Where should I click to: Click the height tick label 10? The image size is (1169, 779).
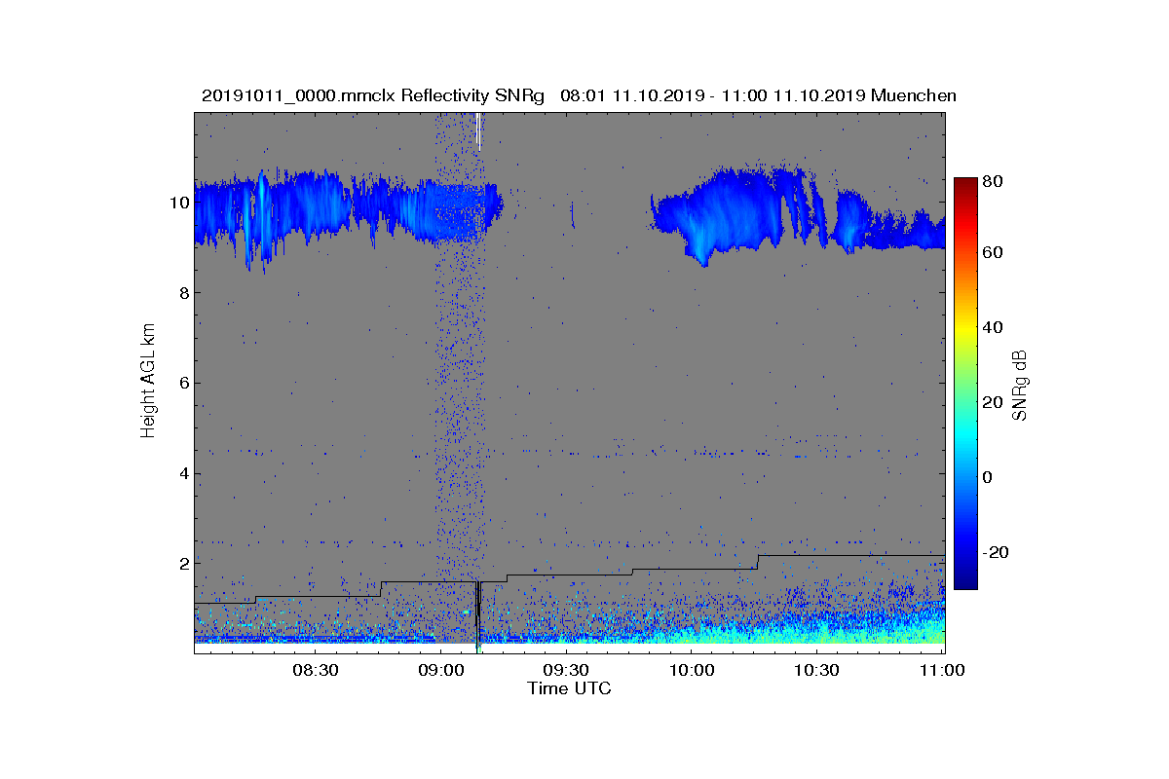177,203
